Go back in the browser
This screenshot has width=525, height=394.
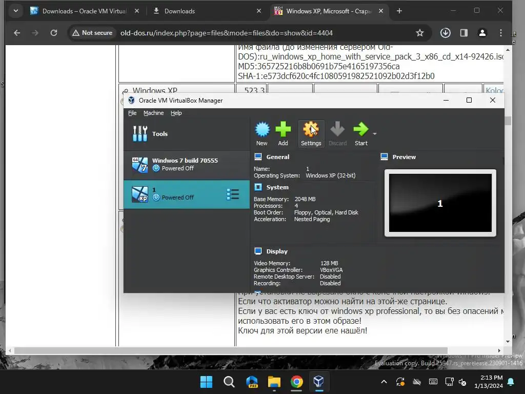17,33
